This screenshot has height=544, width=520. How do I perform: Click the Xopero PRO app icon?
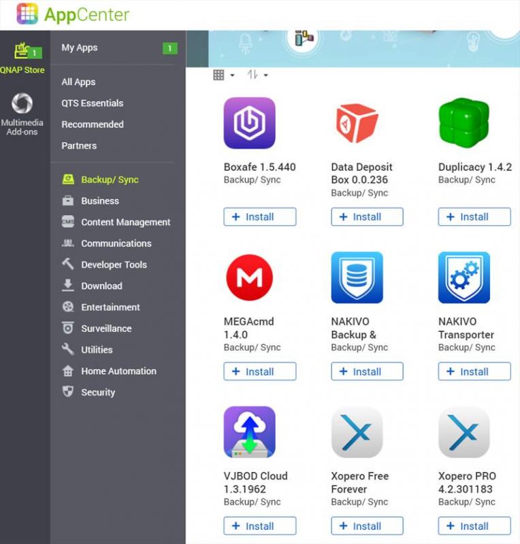464,432
